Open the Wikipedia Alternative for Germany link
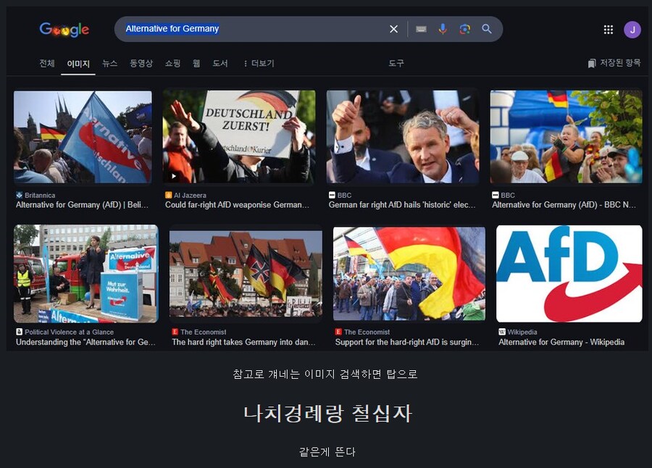 point(561,342)
